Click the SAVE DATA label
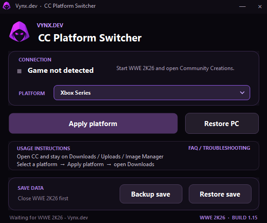This screenshot has height=223, width=267. point(30,188)
